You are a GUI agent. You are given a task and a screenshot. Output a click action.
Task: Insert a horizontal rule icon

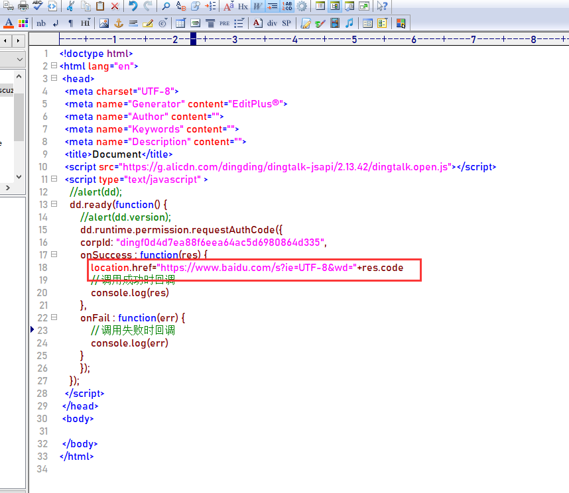pyautogui.click(x=133, y=23)
